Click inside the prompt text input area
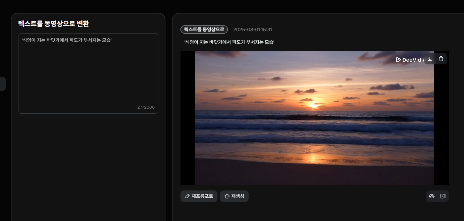This screenshot has width=464, height=221. [88, 73]
